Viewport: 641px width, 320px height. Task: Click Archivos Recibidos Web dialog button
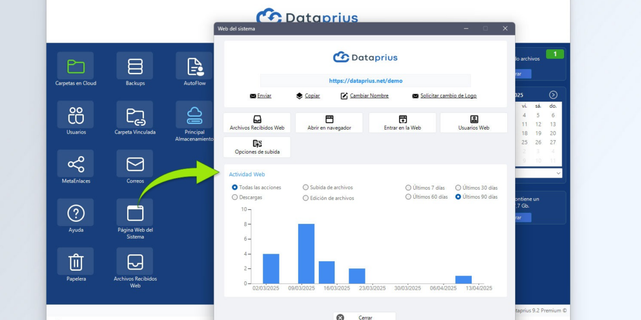coord(257,123)
